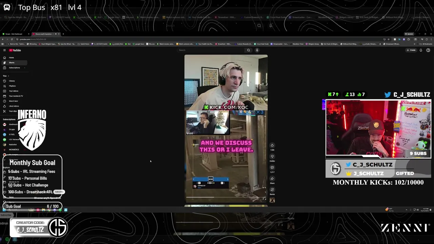Select Shorts in the YouTube sidebar
This screenshot has width=434, height=244.
pos(14,63)
